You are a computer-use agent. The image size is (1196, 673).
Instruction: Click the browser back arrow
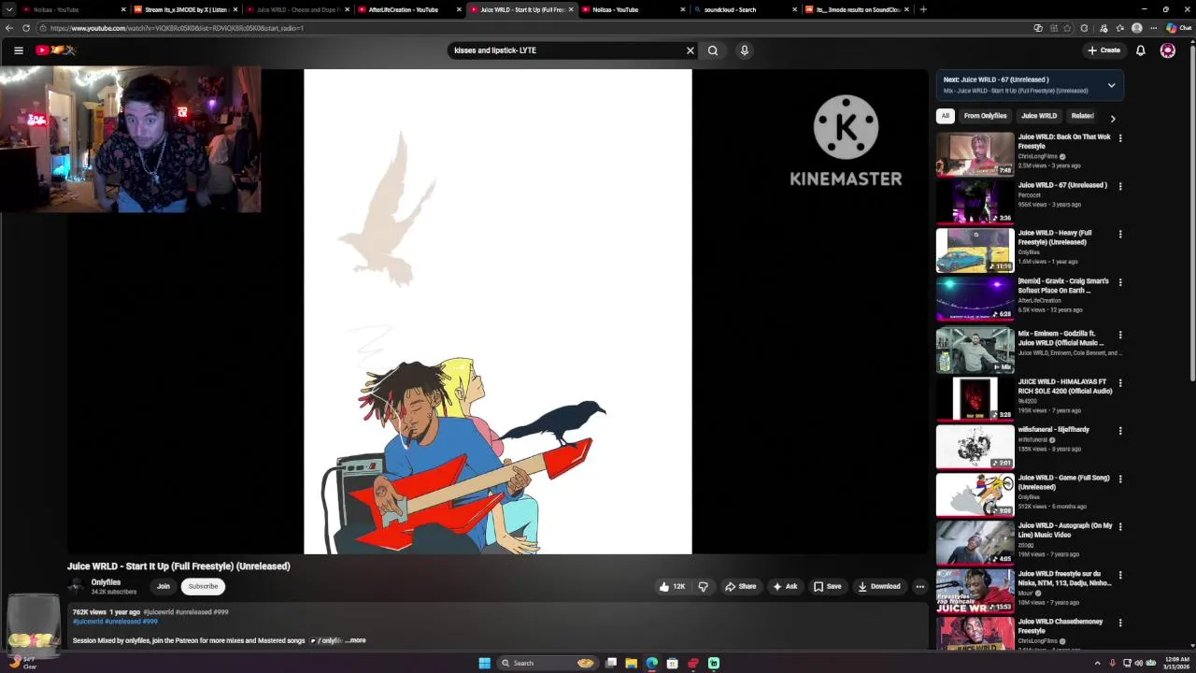point(9,28)
